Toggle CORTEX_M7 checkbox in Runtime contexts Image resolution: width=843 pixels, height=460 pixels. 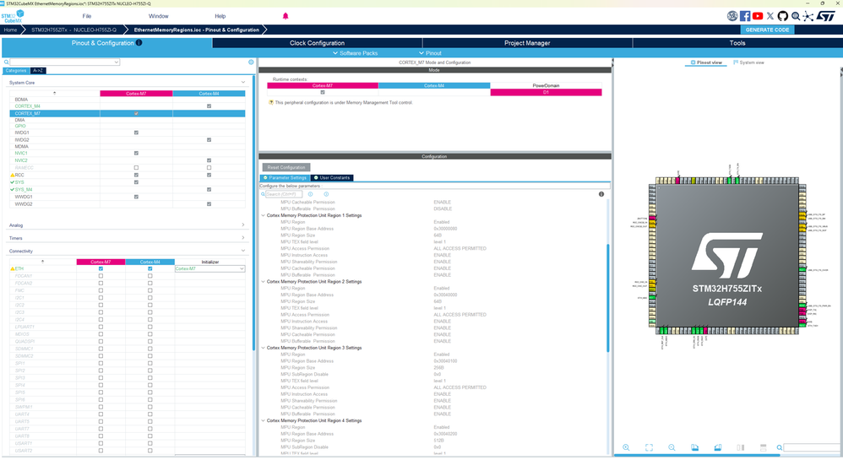(x=323, y=93)
